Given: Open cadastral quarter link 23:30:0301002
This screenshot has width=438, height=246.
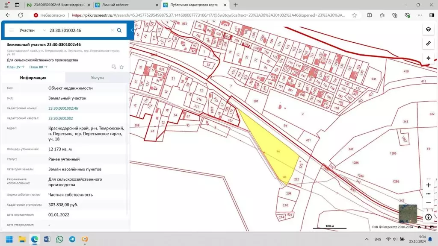Looking at the screenshot, I should pos(60,118).
